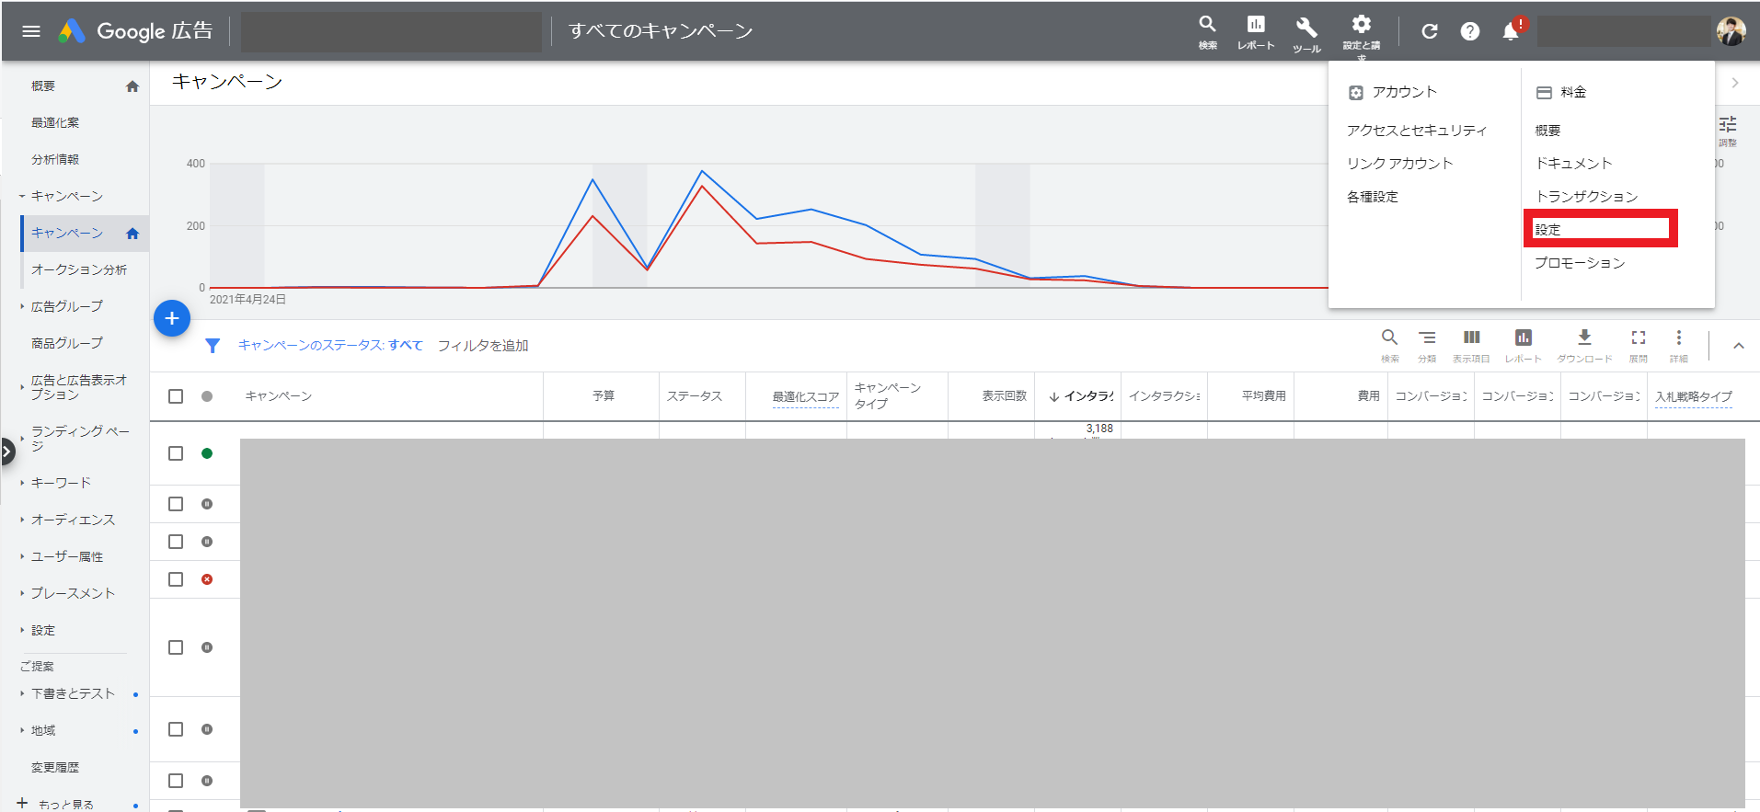The image size is (1760, 812).
Task: Sort by 入札戦略タイプ column header
Action: 1694,397
